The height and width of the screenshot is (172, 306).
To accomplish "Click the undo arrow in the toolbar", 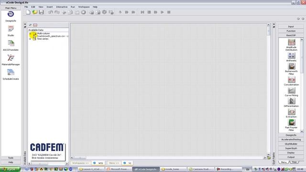I will tap(51, 12).
